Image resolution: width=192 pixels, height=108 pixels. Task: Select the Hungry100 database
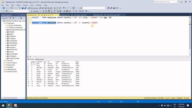(x=13, y=45)
